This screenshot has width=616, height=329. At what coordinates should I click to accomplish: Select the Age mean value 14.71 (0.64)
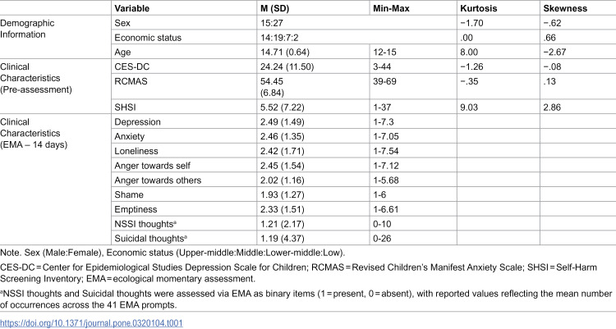pyautogui.click(x=285, y=52)
